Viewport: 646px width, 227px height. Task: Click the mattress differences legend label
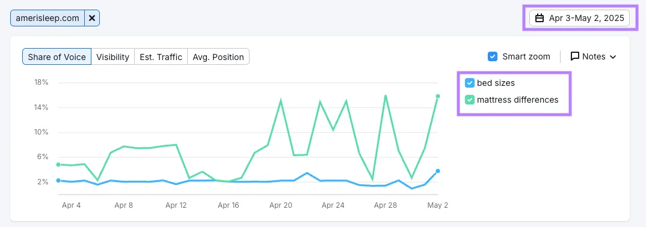[517, 100]
